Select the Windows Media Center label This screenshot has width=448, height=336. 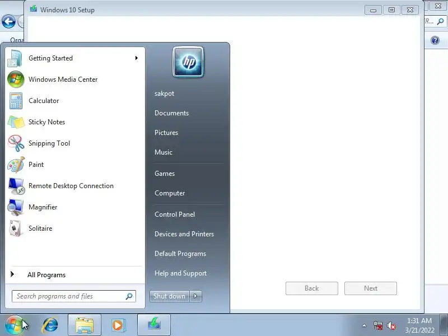pyautogui.click(x=63, y=80)
